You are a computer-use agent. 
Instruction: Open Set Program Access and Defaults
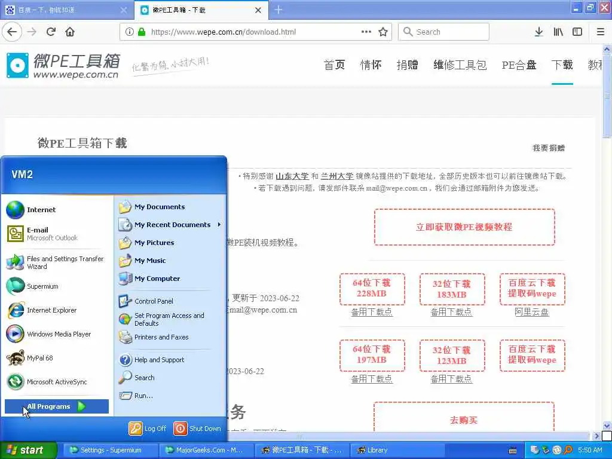[170, 319]
